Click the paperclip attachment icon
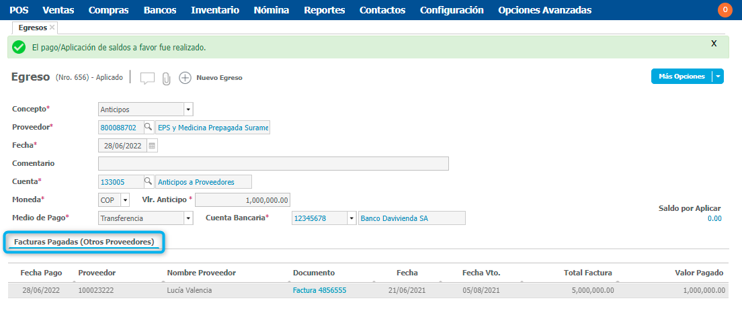 point(167,78)
